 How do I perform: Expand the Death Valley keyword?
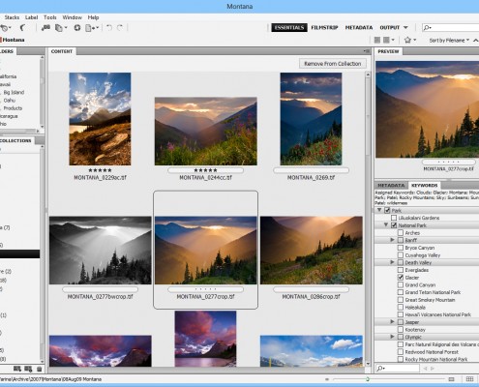point(392,262)
